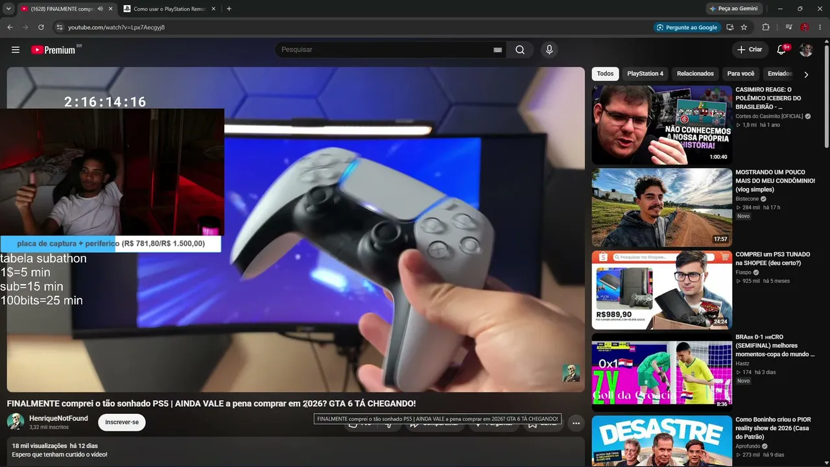The width and height of the screenshot is (830, 467).
Task: Click the main video title FINALMENTE comprei o tão sonhado PS5
Action: (211, 403)
